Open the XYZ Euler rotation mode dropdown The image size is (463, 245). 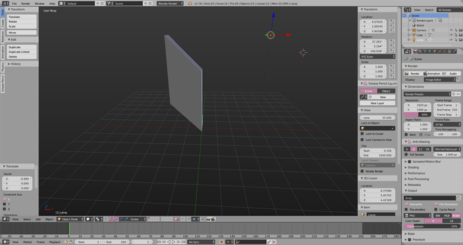point(377,56)
